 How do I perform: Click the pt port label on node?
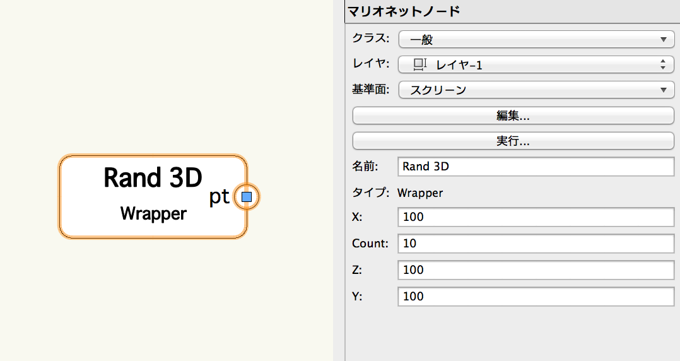coord(219,198)
